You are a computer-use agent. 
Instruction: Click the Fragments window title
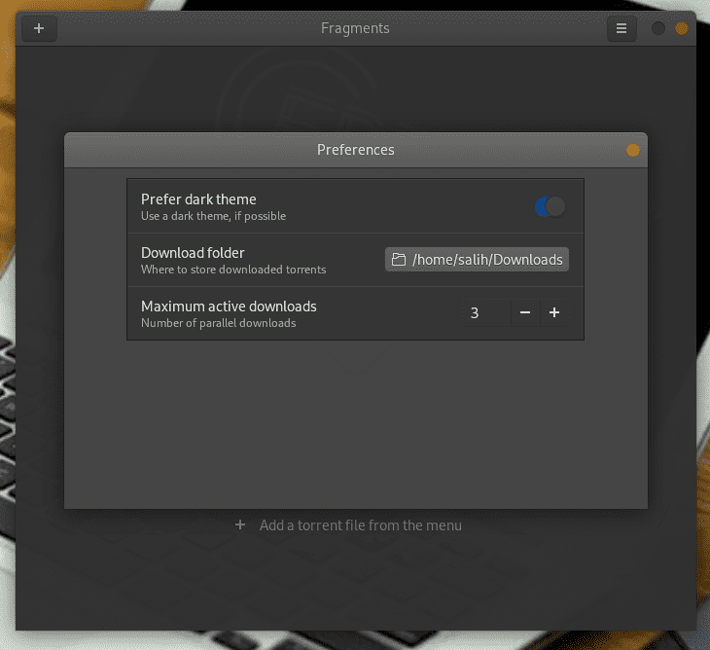click(355, 29)
